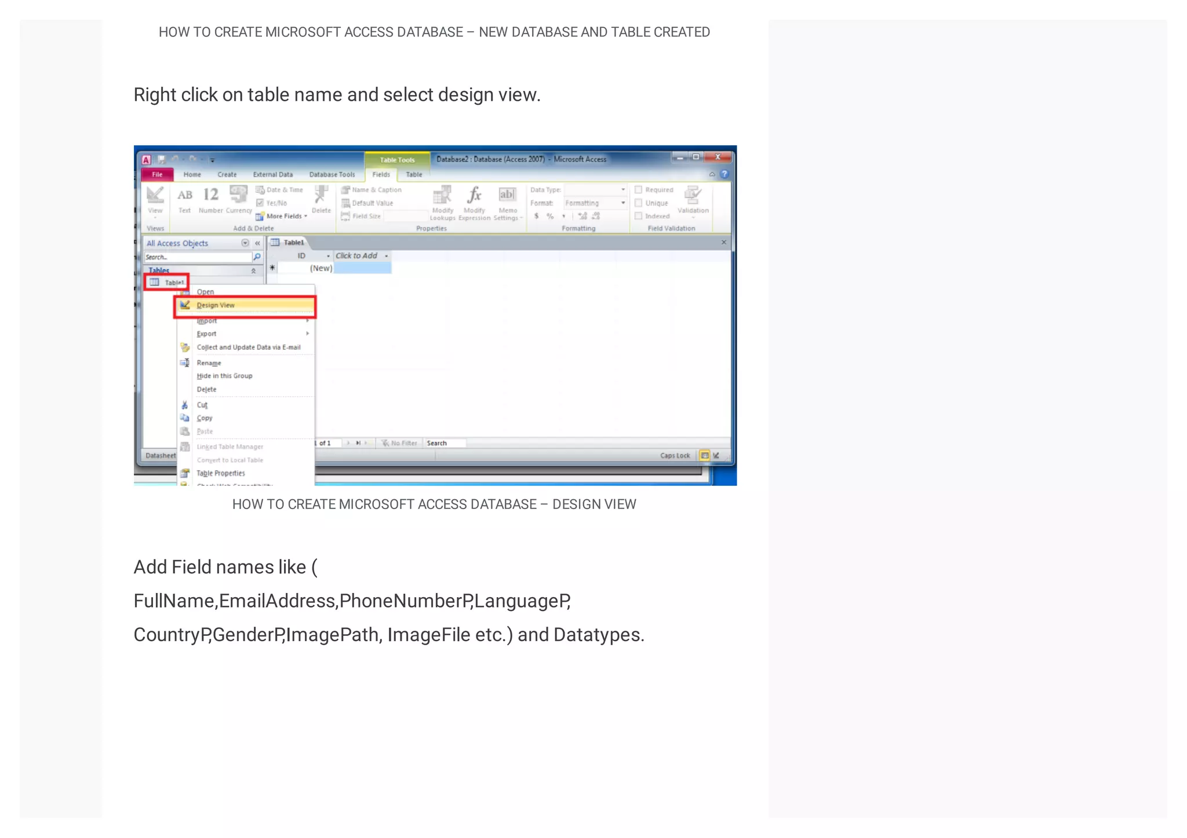
Task: Collapse the navigation pane with double chevron
Action: [257, 243]
